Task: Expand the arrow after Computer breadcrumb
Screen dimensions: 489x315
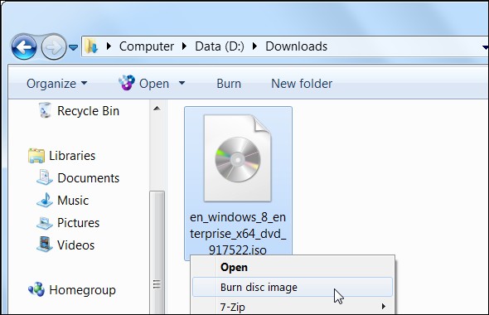Action: (x=184, y=46)
